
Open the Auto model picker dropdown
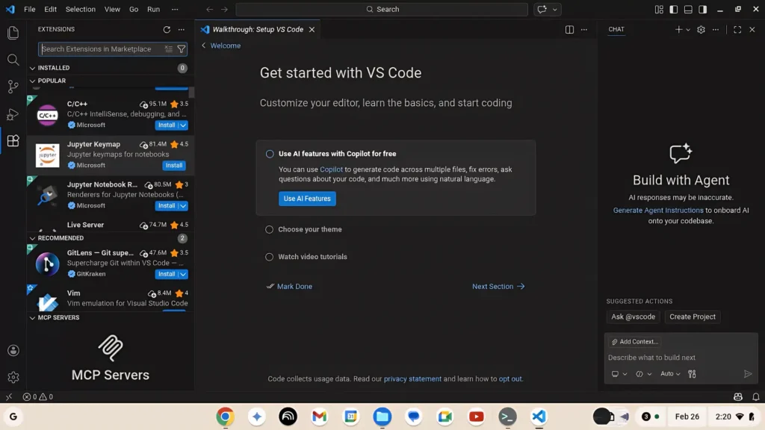click(x=670, y=374)
